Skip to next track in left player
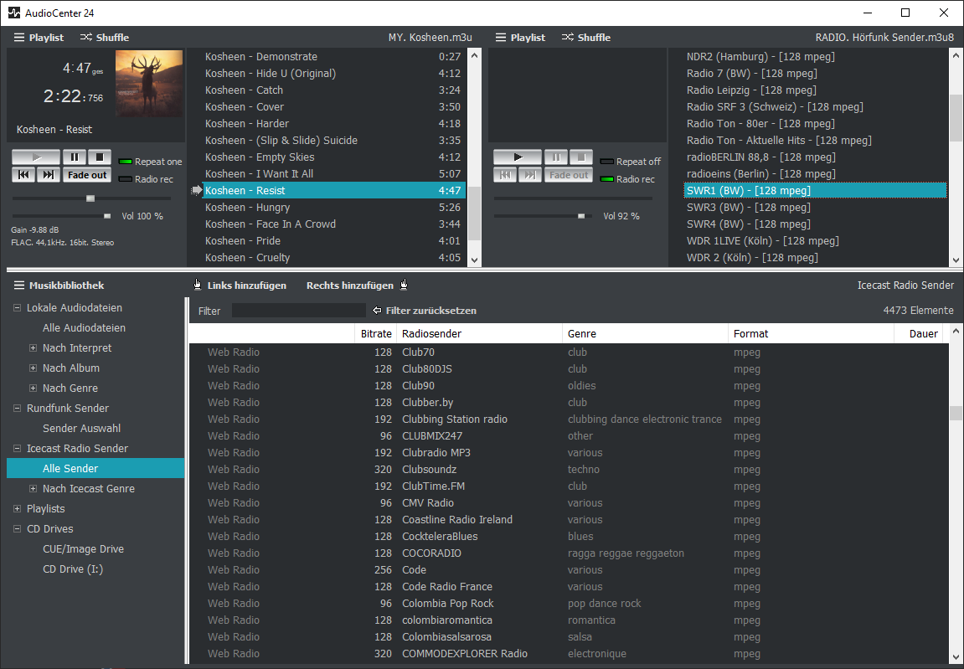 [x=49, y=175]
